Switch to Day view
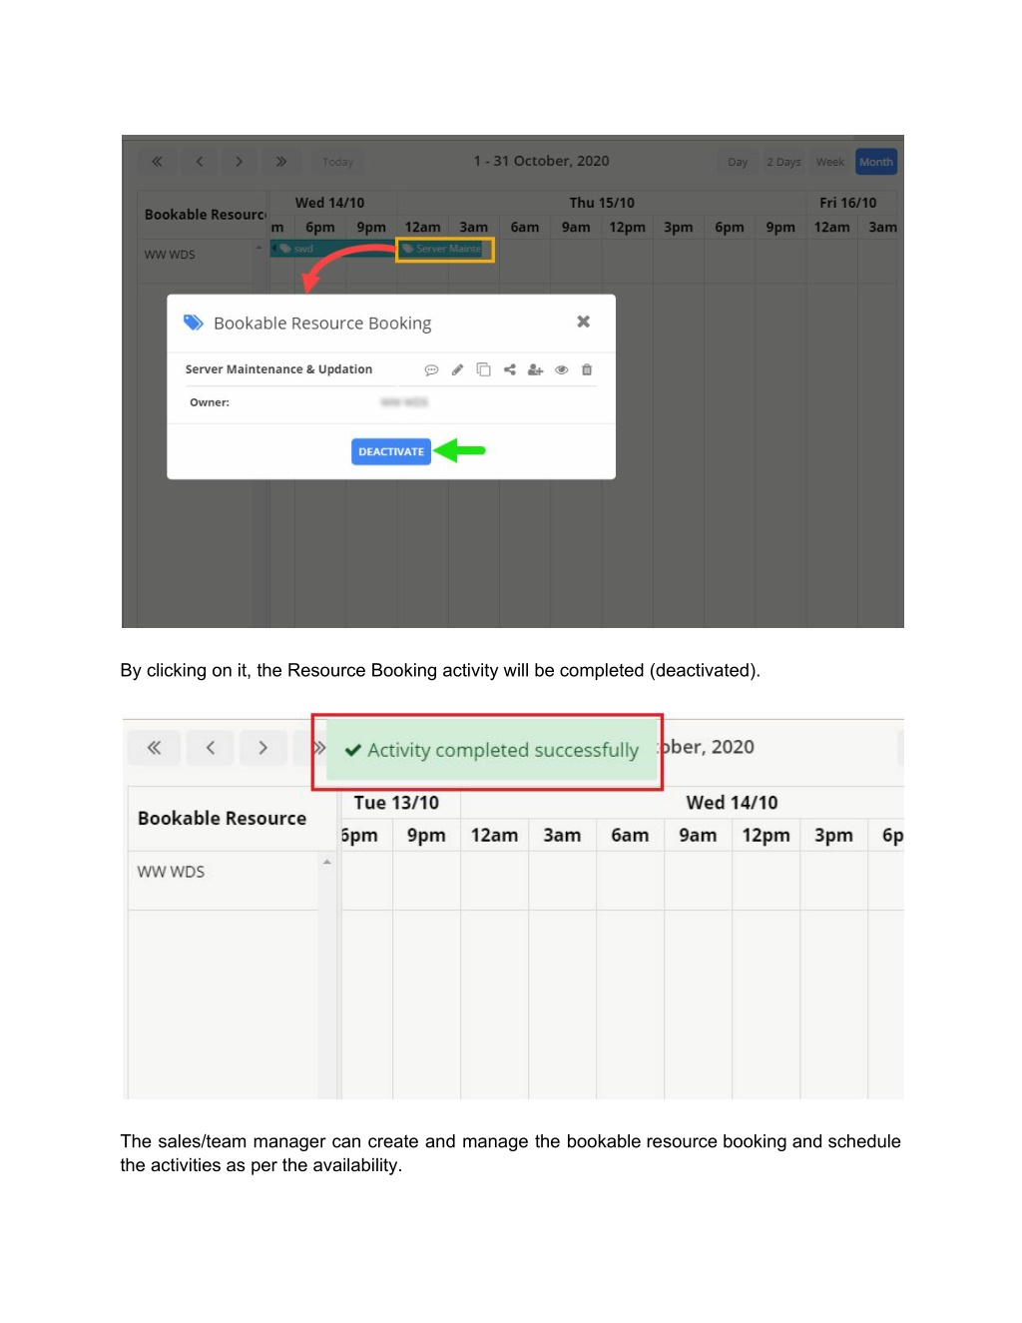1022x1323 pixels. click(x=738, y=162)
